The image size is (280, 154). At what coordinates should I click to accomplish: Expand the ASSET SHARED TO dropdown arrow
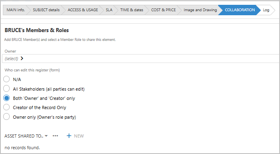(46, 136)
